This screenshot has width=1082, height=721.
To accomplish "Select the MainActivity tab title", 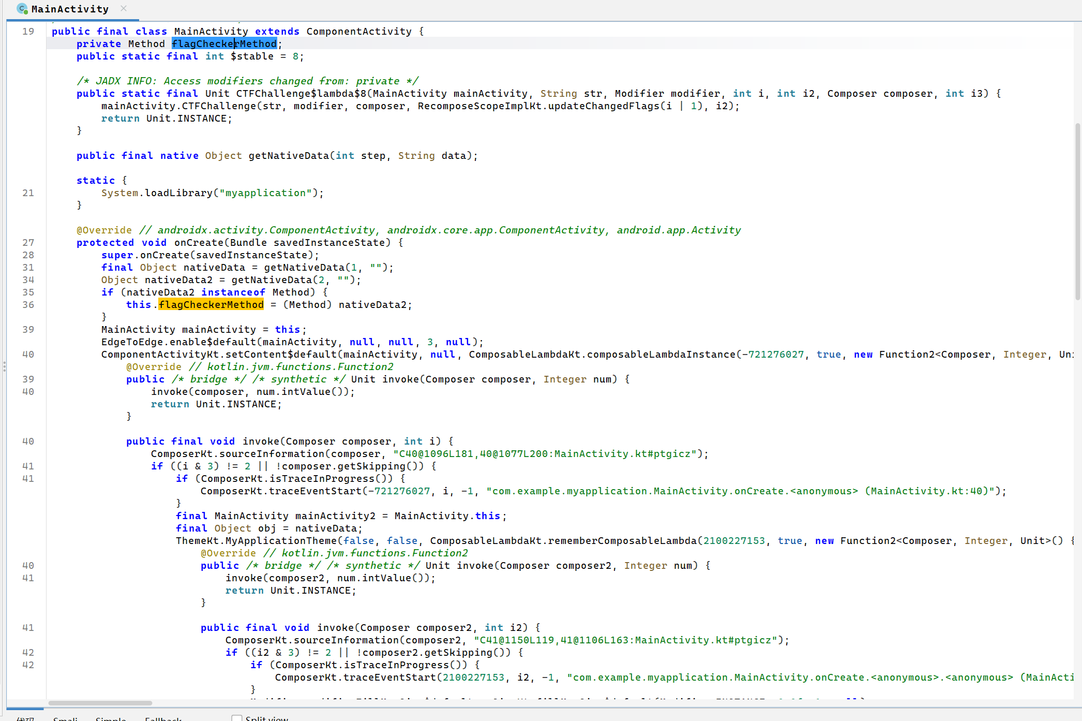I will (70, 9).
